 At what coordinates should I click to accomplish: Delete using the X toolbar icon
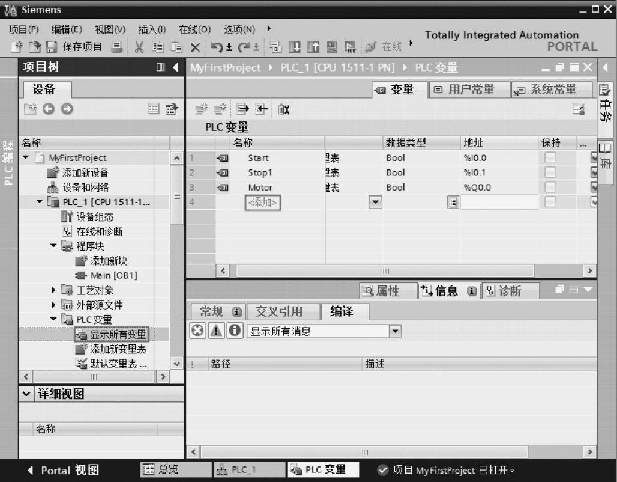point(195,47)
